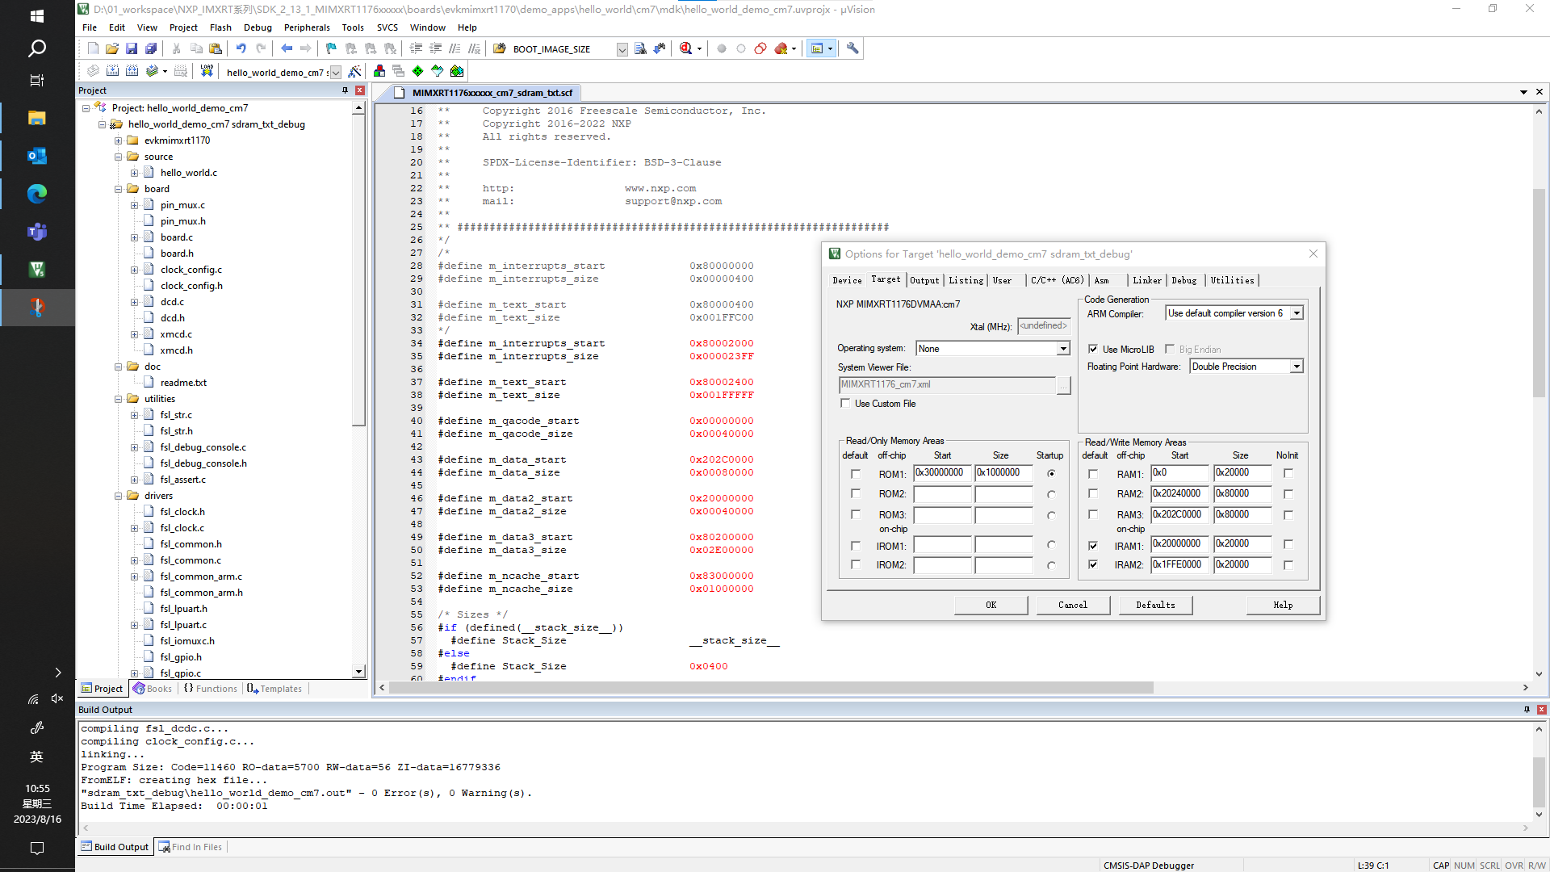Viewport: 1550px width, 872px height.
Task: Open the Floating Point Hardware dropdown
Action: [1296, 367]
